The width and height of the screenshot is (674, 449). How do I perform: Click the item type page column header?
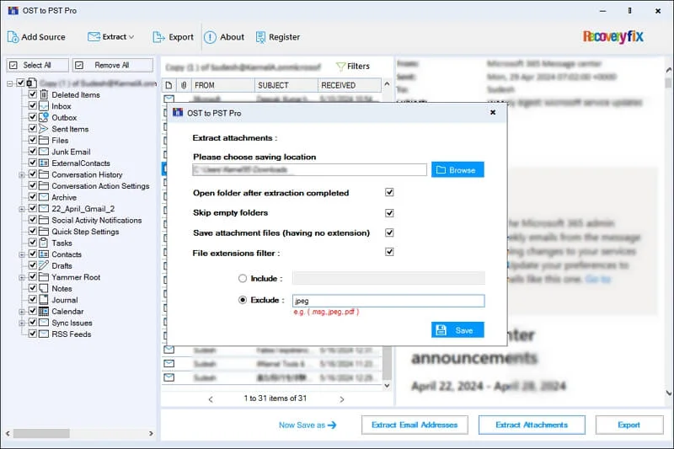click(x=168, y=85)
